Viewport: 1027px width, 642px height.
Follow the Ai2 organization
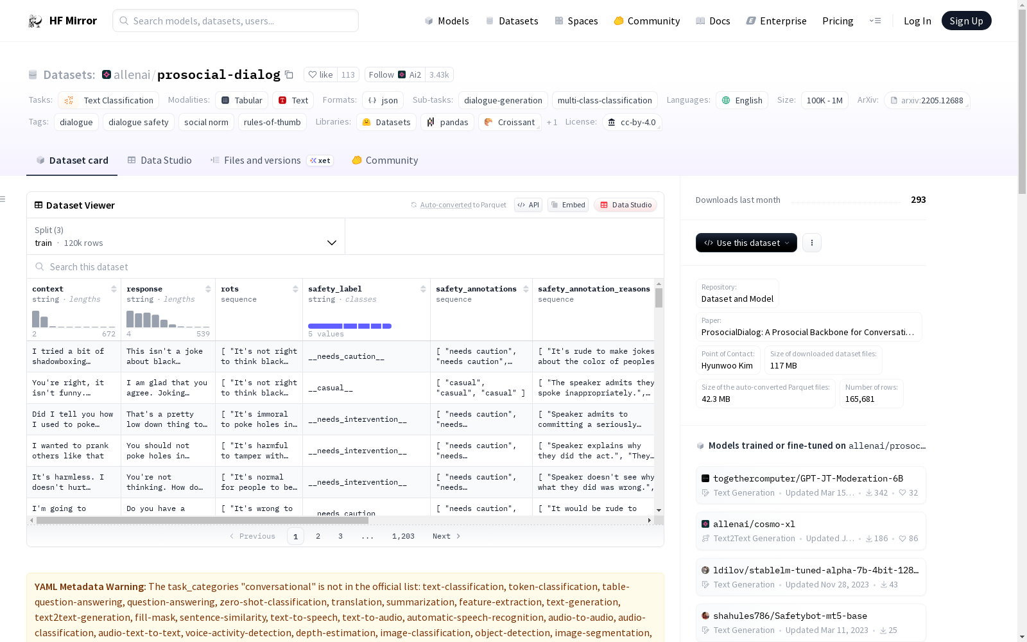(x=395, y=74)
